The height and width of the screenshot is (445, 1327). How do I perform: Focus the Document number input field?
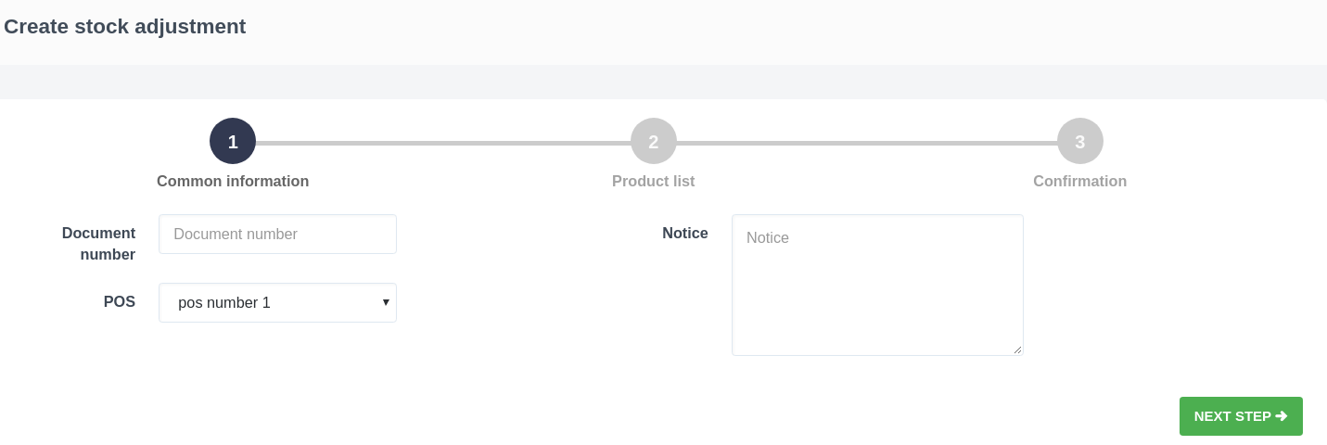(277, 235)
